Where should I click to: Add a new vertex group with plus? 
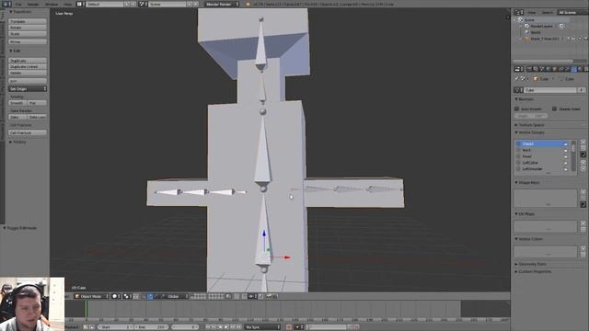click(x=583, y=143)
